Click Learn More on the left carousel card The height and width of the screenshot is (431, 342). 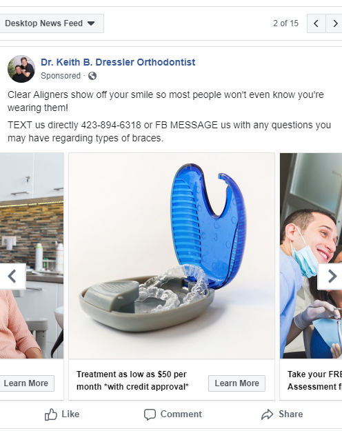(27, 383)
